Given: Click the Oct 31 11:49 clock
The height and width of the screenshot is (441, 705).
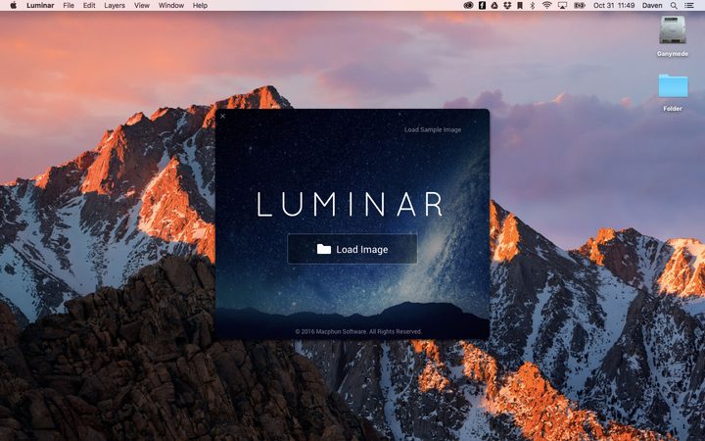Looking at the screenshot, I should [x=614, y=6].
